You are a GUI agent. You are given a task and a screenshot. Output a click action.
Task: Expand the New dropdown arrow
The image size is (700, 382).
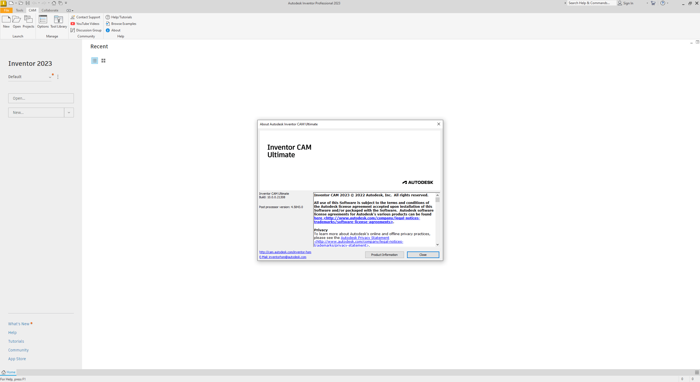(69, 112)
